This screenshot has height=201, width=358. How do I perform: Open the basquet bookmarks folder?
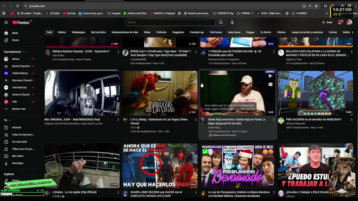[x=114, y=13]
